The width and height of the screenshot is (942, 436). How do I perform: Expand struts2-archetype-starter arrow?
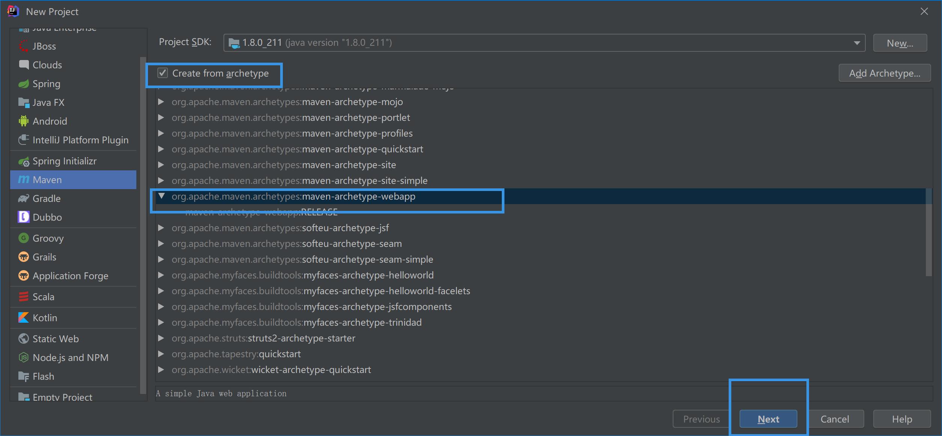click(x=161, y=338)
